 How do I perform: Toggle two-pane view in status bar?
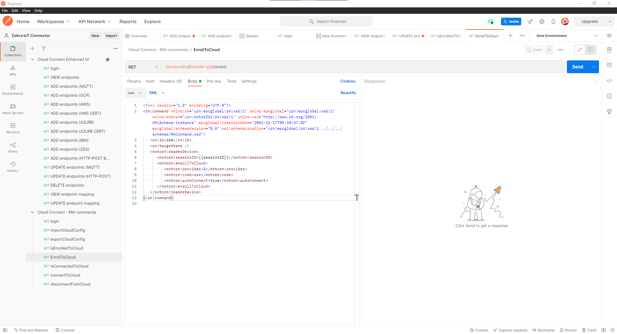[604, 330]
